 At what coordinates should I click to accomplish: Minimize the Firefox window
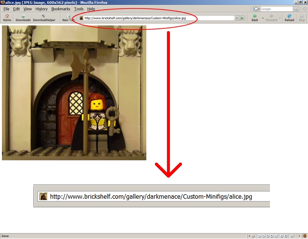click(x=296, y=2)
